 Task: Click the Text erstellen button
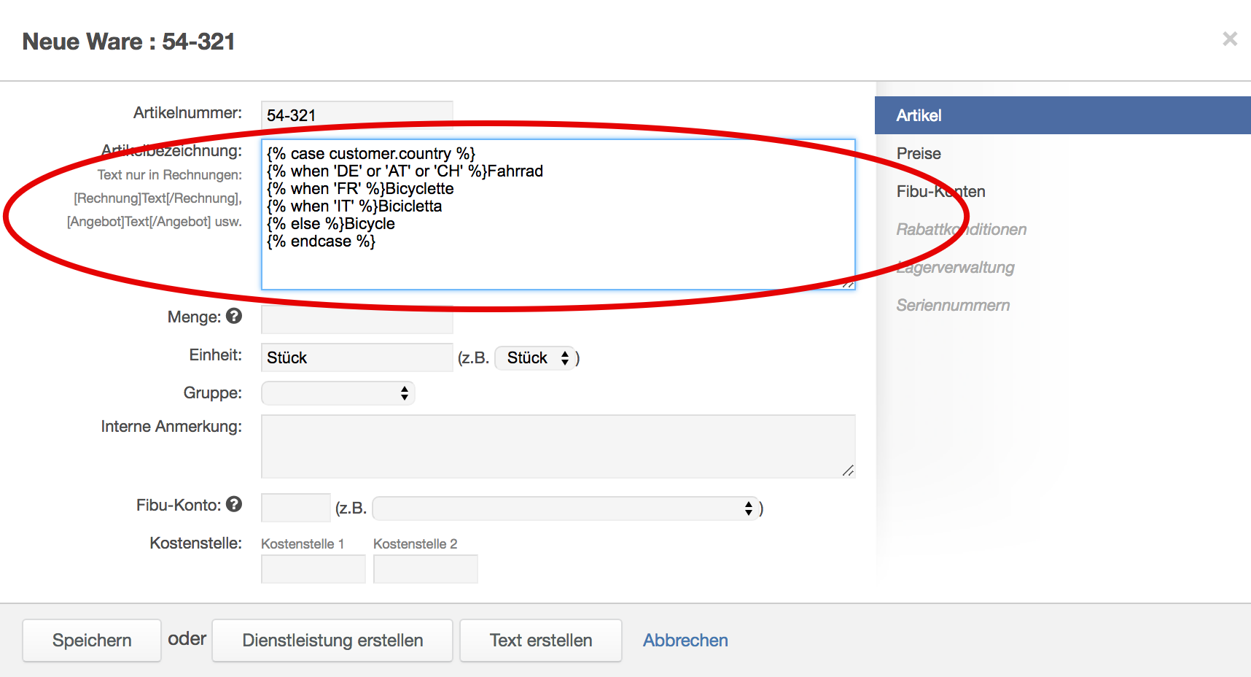[540, 641]
